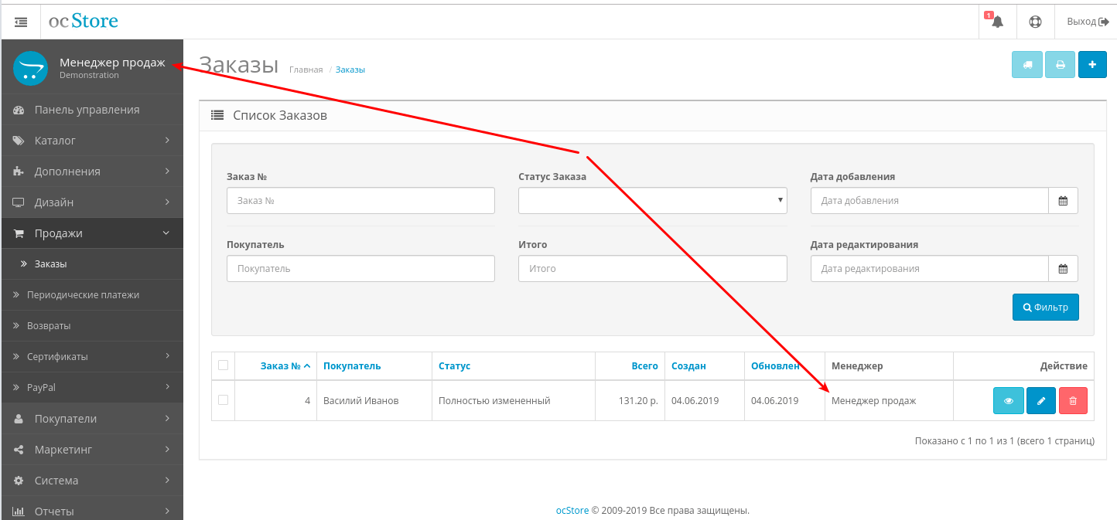
Task: Select all orders with the header checkbox
Action: coord(224,365)
